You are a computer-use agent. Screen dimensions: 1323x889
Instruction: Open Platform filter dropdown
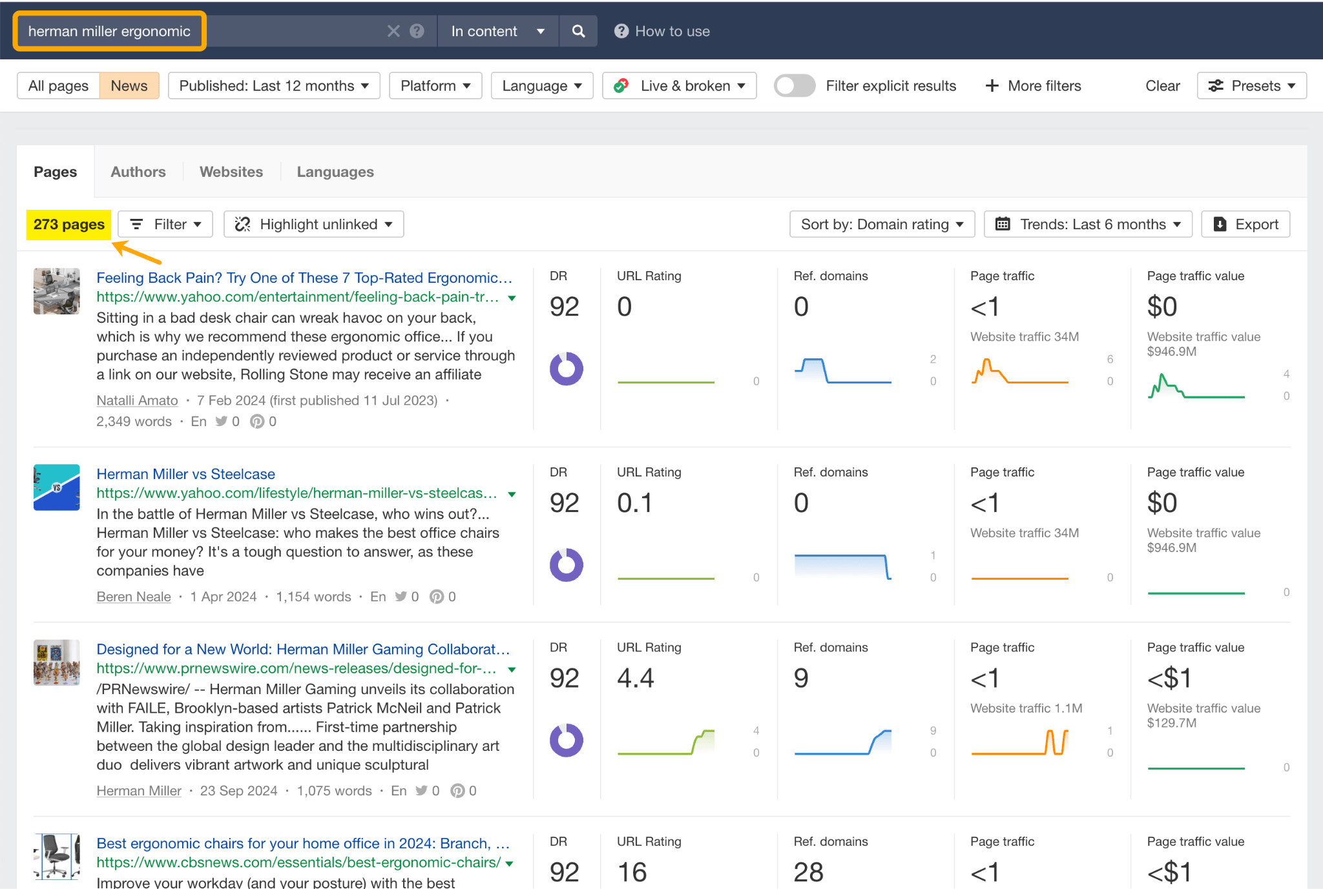435,86
